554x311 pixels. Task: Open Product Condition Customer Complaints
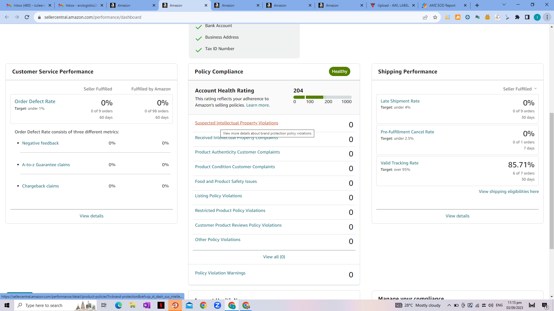click(x=235, y=167)
